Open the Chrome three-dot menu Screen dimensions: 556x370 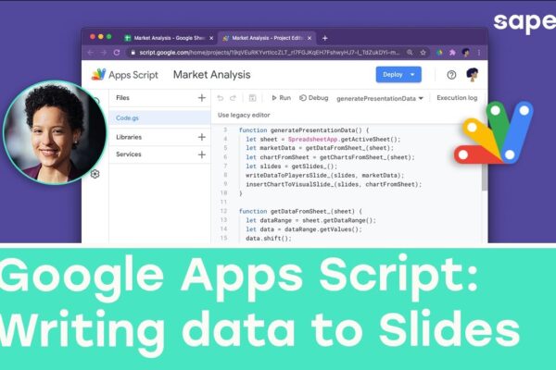coord(479,53)
